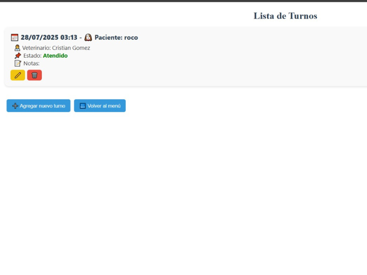The width and height of the screenshot is (367, 275).
Task: Click 'Veterinario: Cristian Gomez' text
Action: pos(56,48)
